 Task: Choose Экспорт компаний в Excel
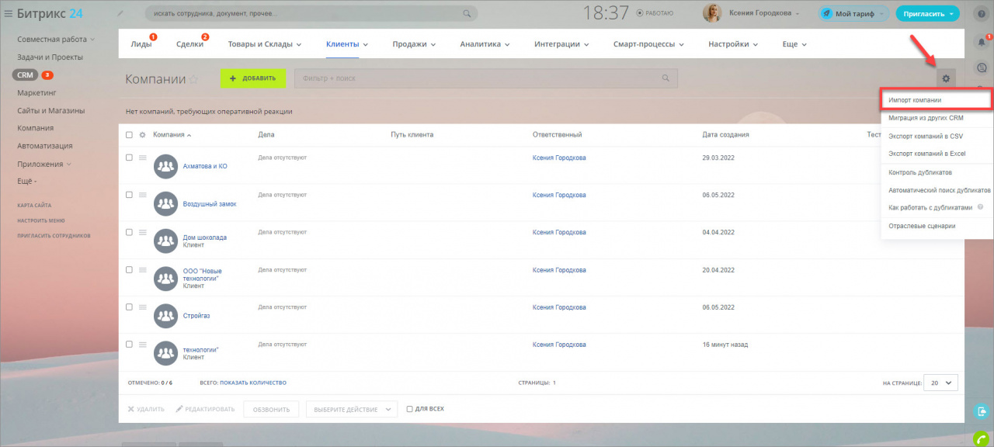click(x=926, y=154)
